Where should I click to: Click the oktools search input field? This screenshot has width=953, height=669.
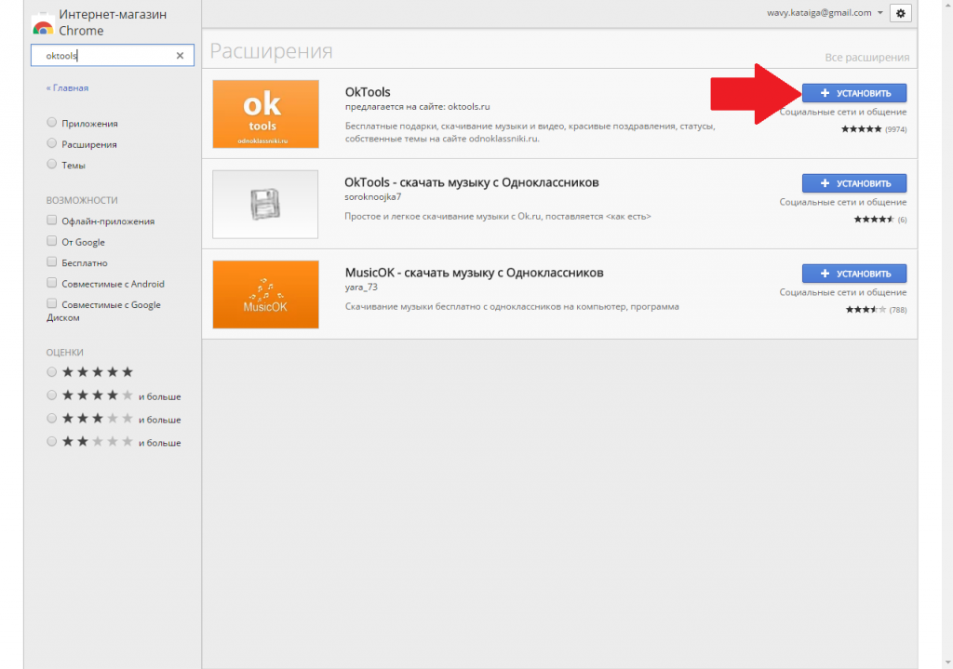tap(102, 56)
